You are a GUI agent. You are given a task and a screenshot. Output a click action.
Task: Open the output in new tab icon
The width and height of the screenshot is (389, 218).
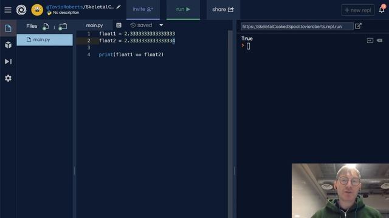(x=358, y=26)
